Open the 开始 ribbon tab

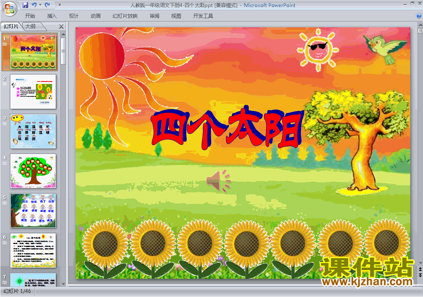point(30,16)
